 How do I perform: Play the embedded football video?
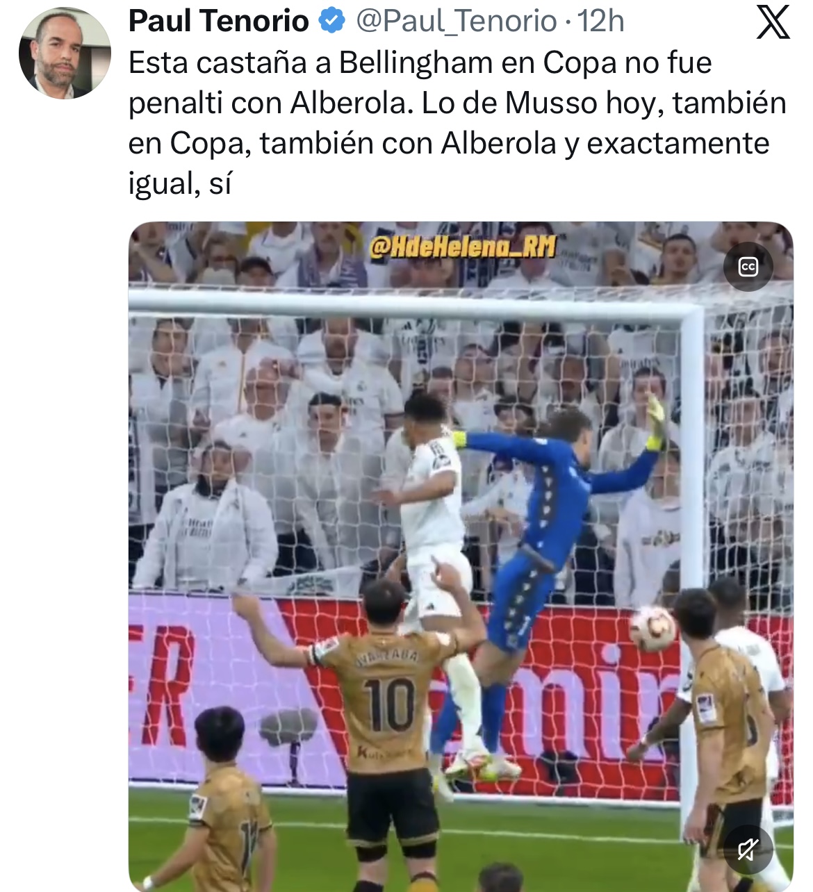(x=461, y=556)
